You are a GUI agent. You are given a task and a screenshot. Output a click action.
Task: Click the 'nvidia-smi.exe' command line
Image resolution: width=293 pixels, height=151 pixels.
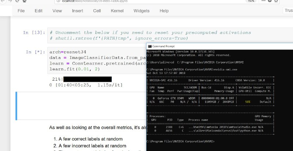[192, 70]
